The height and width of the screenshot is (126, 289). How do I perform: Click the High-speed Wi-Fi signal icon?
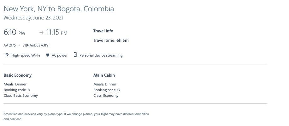pyautogui.click(x=7, y=55)
